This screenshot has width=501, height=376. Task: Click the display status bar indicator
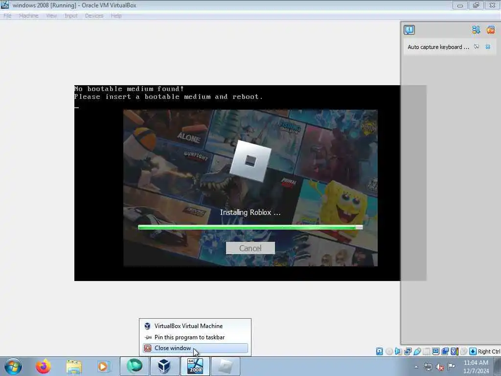[435, 352]
